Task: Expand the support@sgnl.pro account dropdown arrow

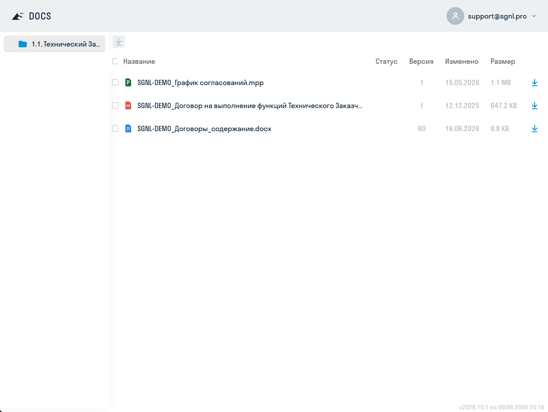Action: pyautogui.click(x=534, y=16)
